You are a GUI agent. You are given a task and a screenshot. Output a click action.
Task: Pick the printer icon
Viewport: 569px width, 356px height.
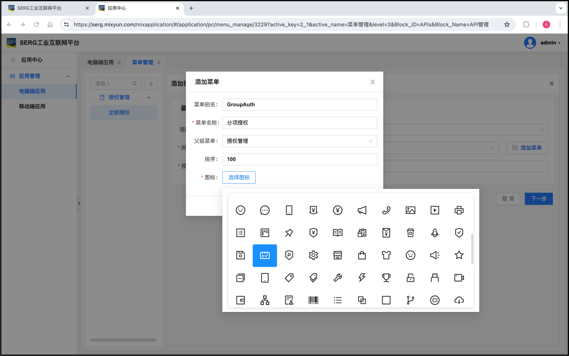(x=459, y=210)
